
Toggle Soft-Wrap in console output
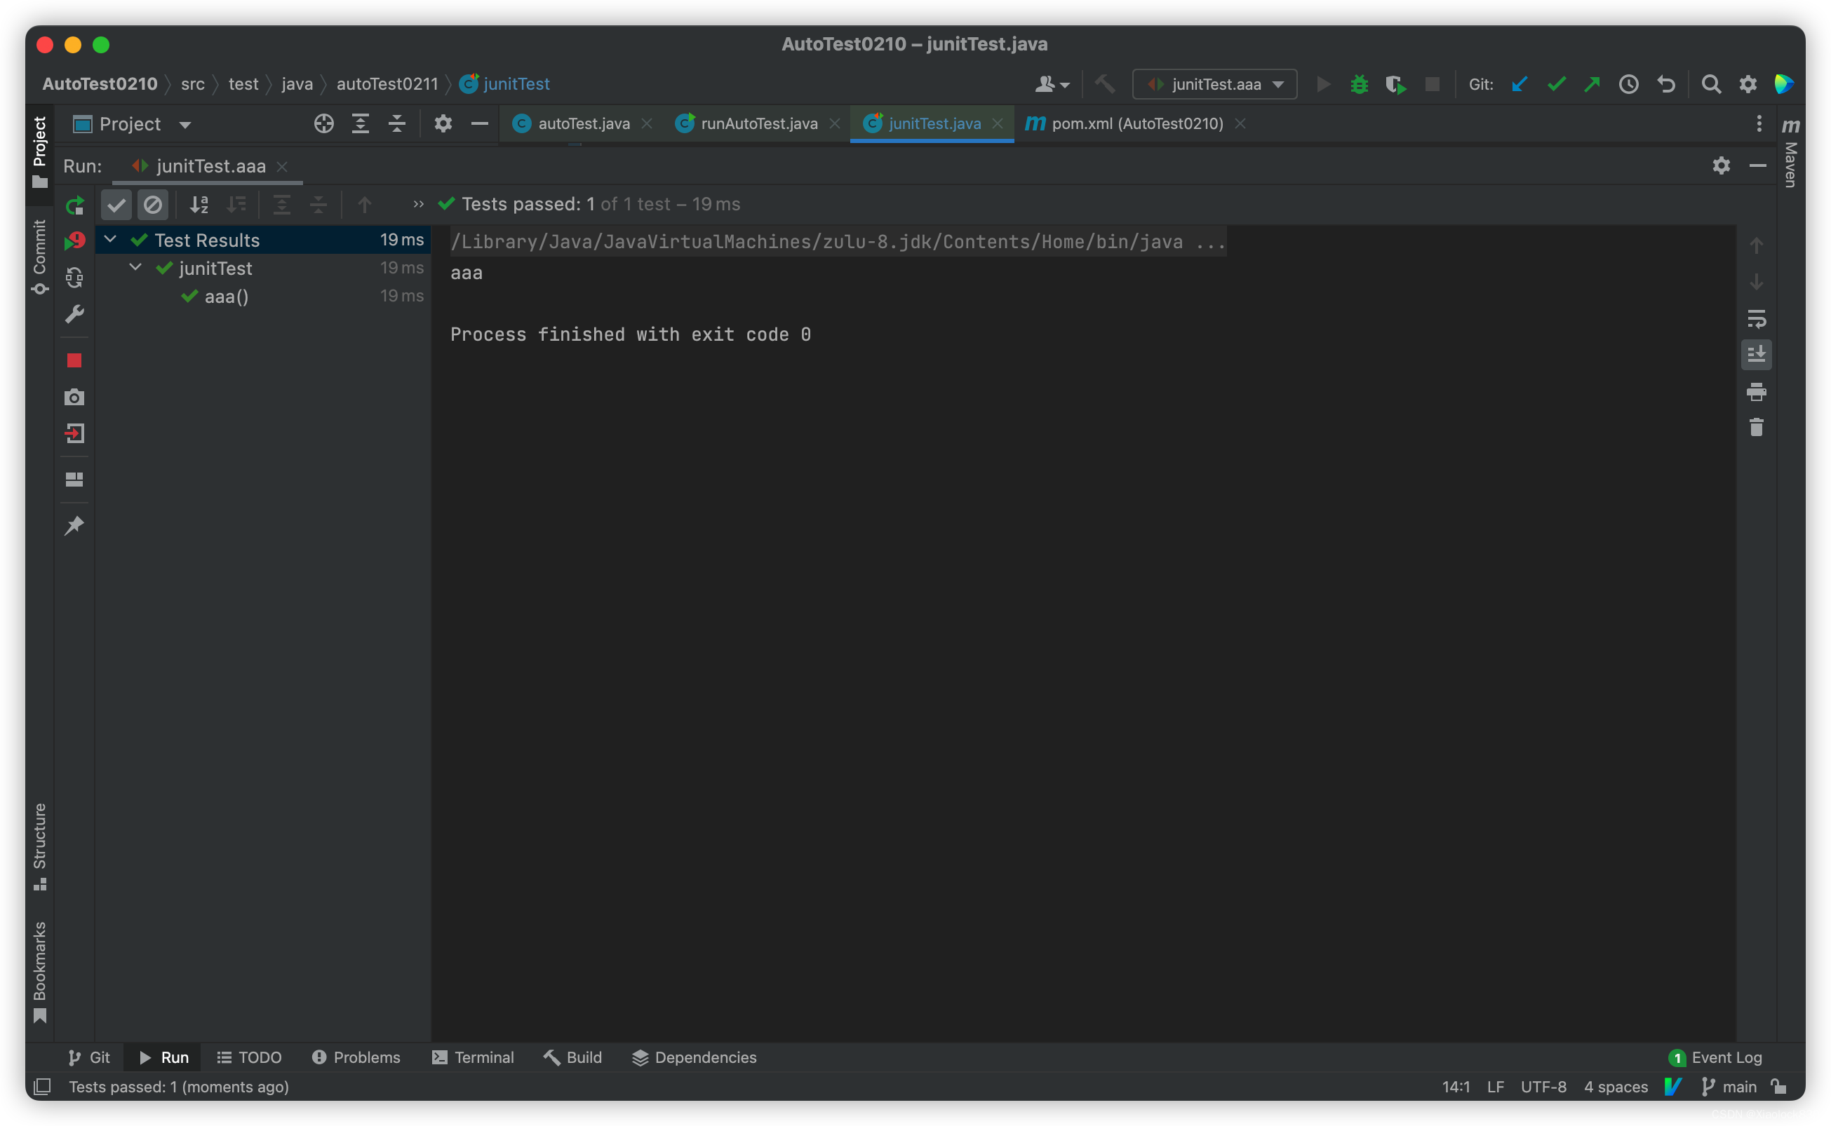pyautogui.click(x=1756, y=320)
